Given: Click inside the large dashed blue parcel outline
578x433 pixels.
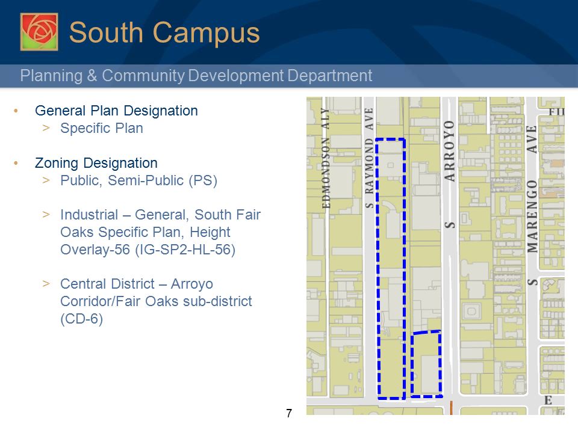Looking at the screenshot, I should pyautogui.click(x=391, y=269).
